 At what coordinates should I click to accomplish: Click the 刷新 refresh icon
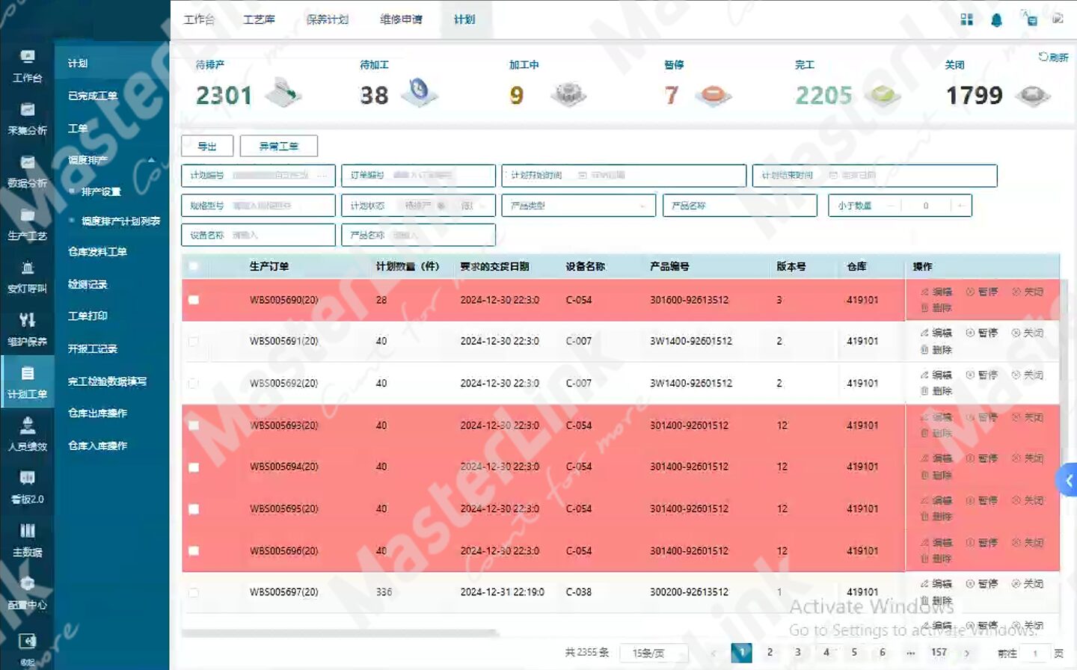(x=1053, y=57)
